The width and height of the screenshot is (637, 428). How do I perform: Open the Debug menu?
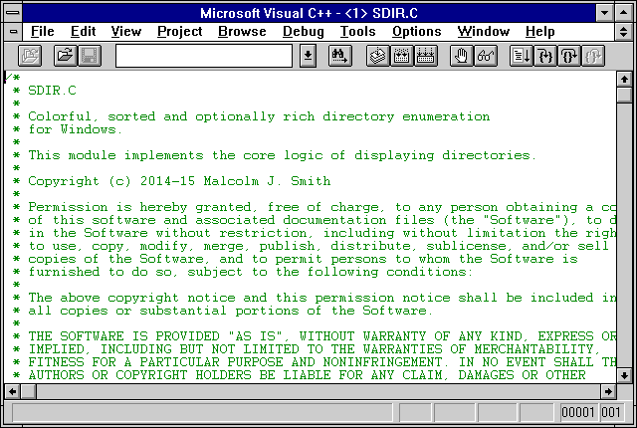303,31
